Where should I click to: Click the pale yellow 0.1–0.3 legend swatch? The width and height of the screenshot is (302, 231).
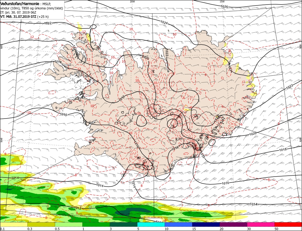coord(14,224)
